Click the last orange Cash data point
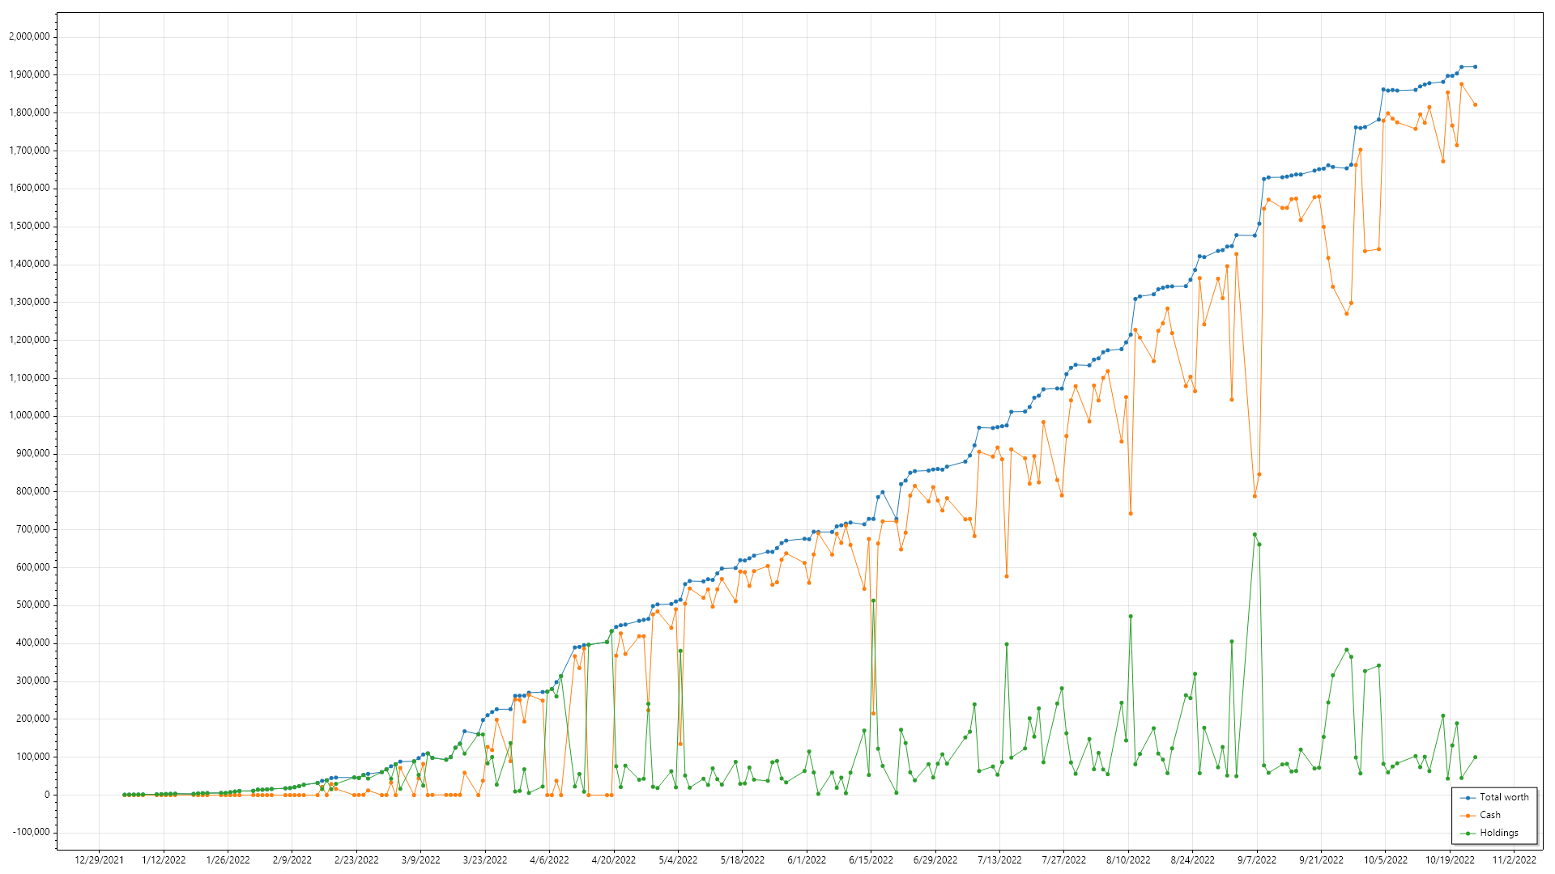1555x874 pixels. pyautogui.click(x=1475, y=105)
